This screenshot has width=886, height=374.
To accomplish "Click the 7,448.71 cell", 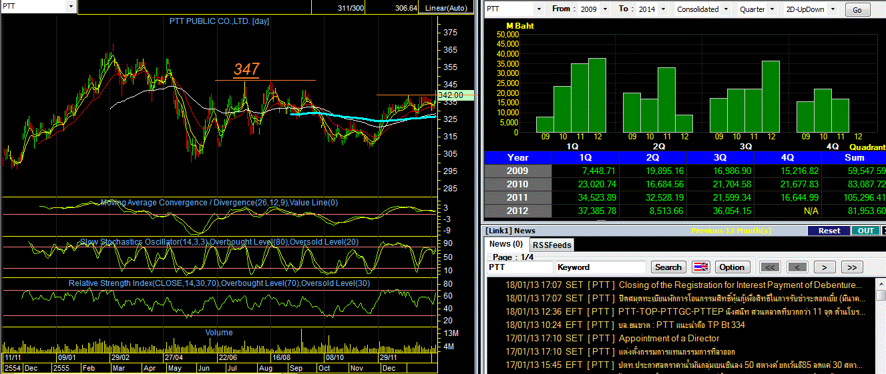I will pos(586,171).
